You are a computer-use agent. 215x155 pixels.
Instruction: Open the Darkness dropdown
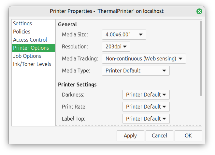[x=146, y=95]
